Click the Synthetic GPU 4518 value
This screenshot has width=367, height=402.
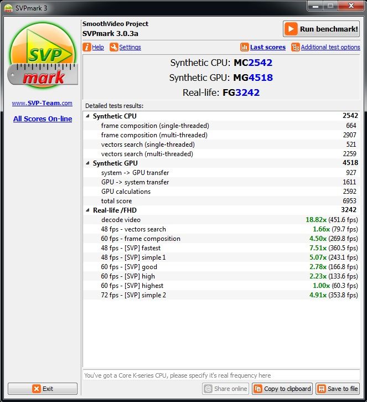(350, 163)
